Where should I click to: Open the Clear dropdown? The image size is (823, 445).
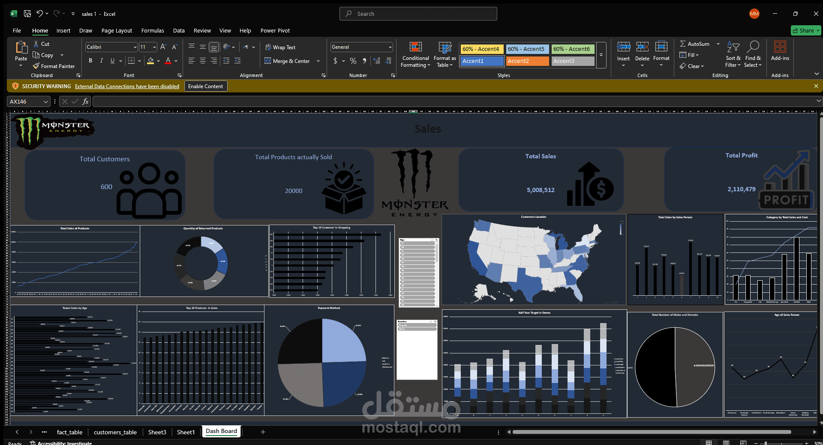click(x=692, y=66)
